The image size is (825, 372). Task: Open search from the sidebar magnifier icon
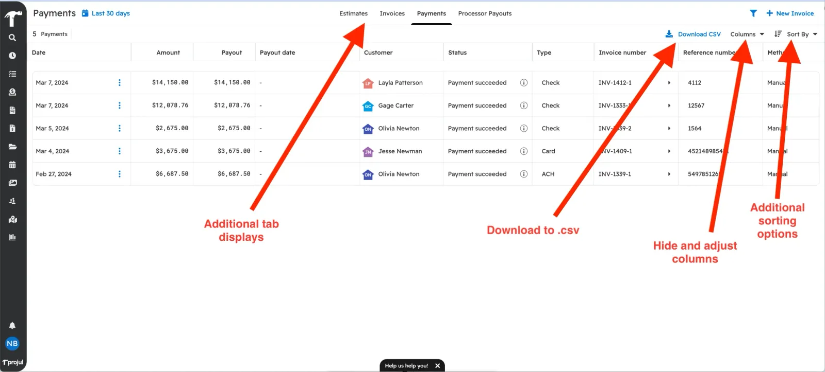point(12,38)
